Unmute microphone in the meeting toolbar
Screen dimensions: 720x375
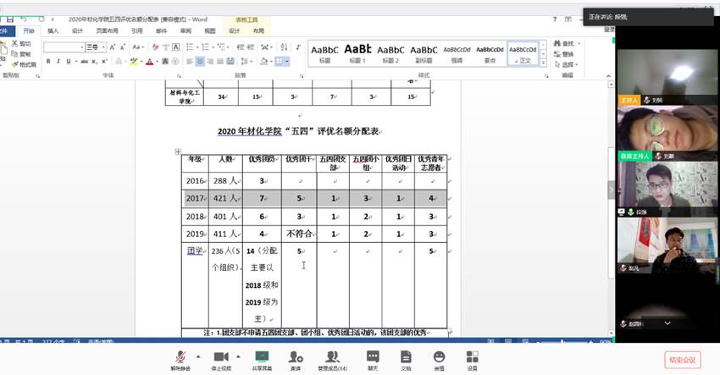coord(180,356)
